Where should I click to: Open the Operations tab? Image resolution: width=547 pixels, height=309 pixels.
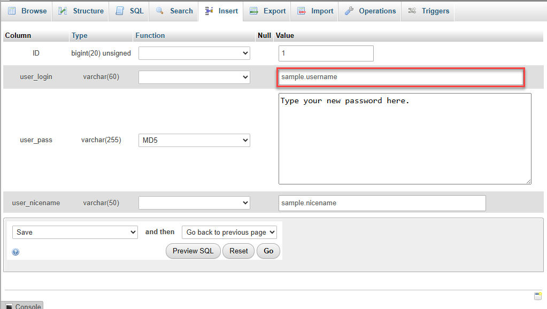pos(369,11)
